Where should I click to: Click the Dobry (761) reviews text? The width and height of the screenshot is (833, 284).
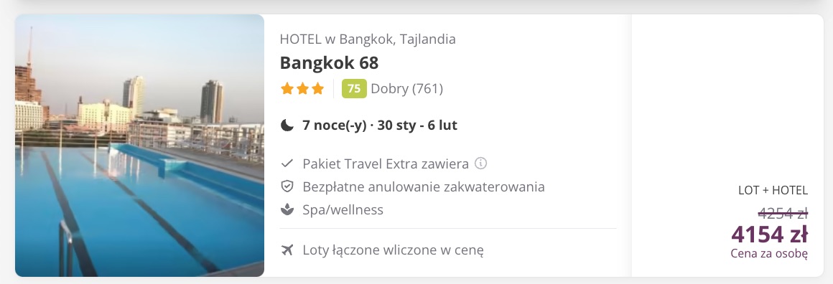(407, 89)
